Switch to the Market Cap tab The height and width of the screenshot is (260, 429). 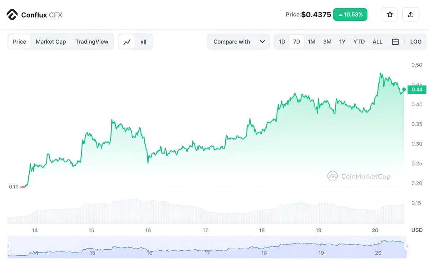51,41
